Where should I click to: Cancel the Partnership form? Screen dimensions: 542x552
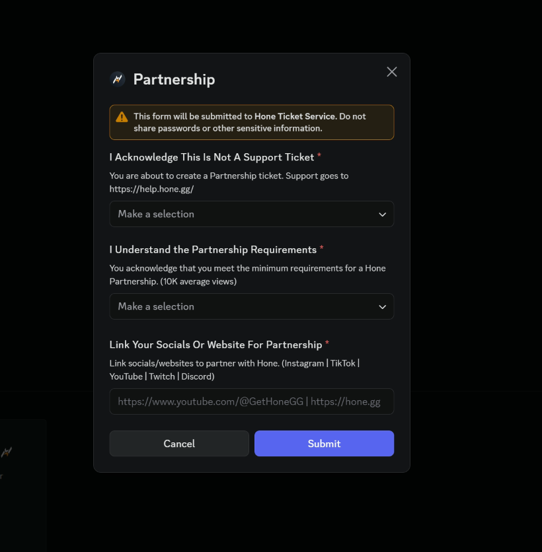[x=179, y=444]
